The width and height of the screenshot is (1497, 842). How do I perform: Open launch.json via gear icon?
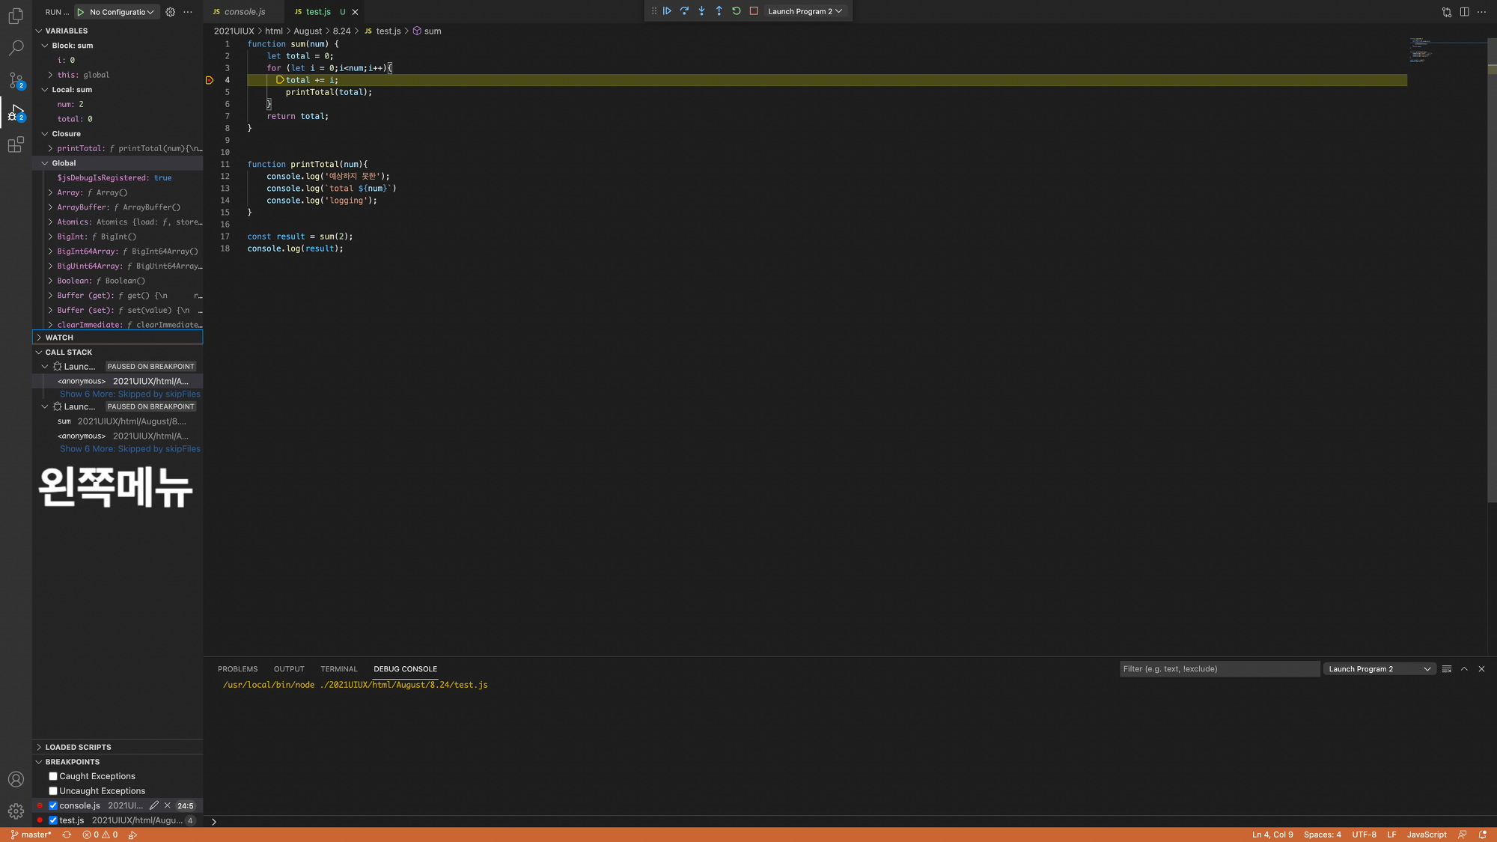[171, 12]
